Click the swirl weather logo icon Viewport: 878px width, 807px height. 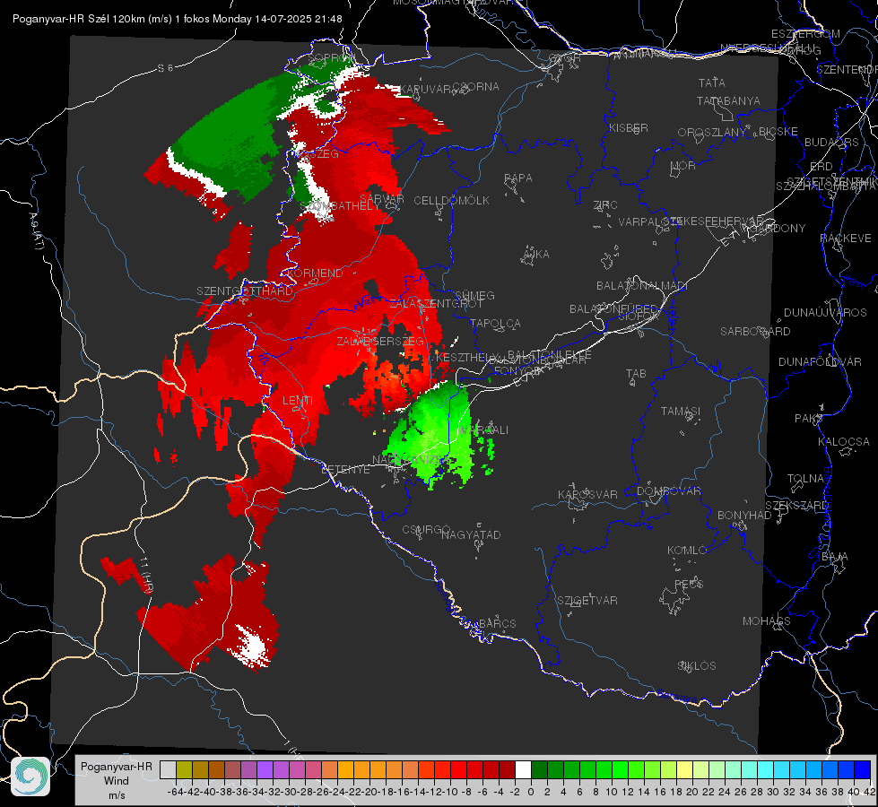[x=30, y=777]
